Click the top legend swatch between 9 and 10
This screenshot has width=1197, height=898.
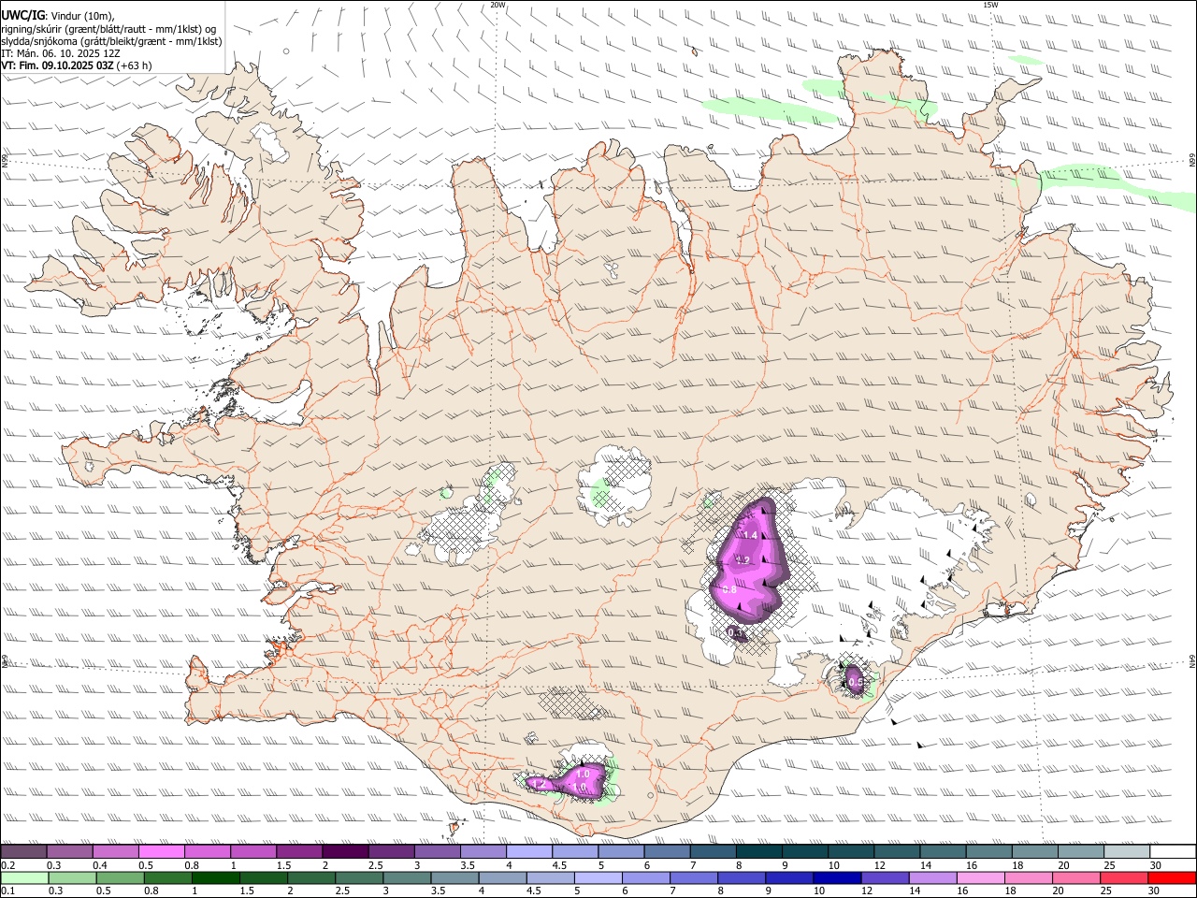point(805,852)
